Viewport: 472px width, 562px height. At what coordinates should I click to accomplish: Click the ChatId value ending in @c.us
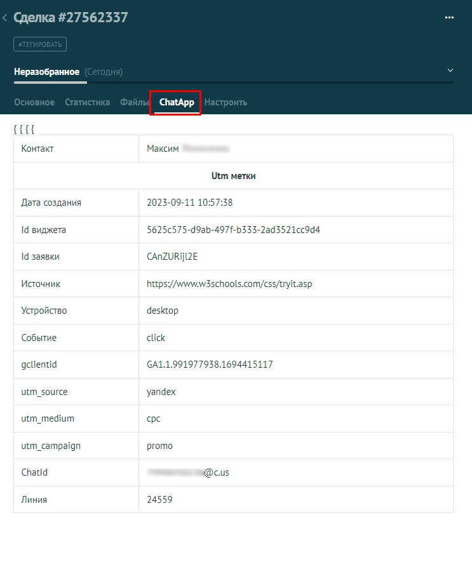pos(188,472)
